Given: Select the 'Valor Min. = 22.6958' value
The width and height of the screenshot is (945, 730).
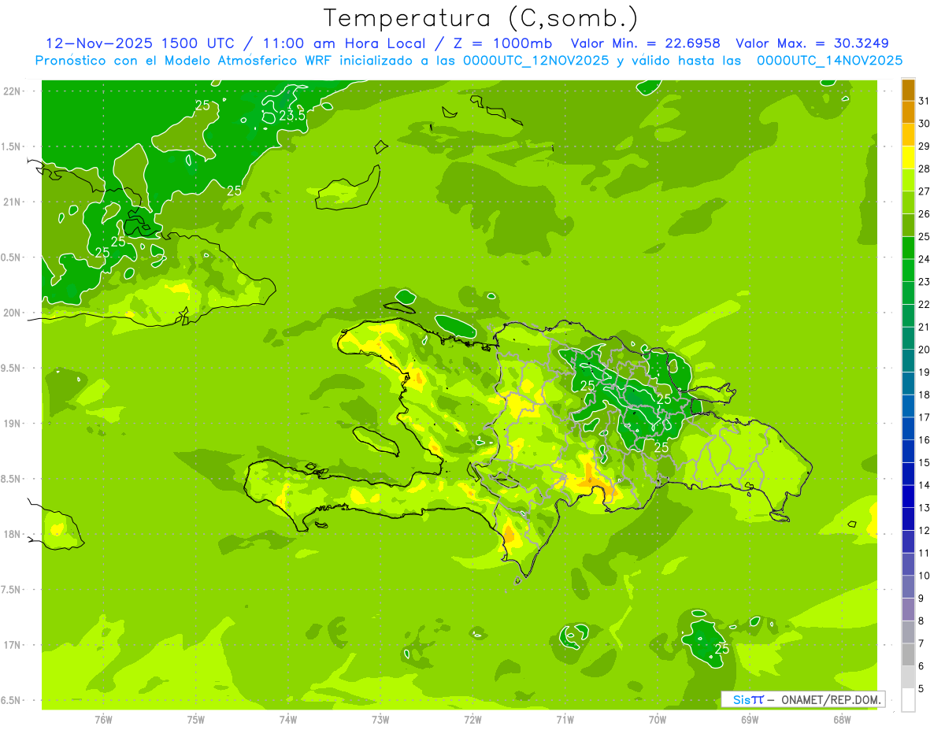Looking at the screenshot, I should click(x=647, y=43).
